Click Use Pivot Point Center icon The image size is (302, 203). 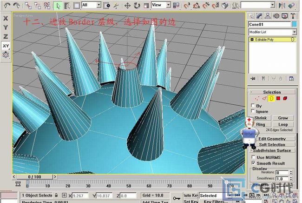coord(176,6)
